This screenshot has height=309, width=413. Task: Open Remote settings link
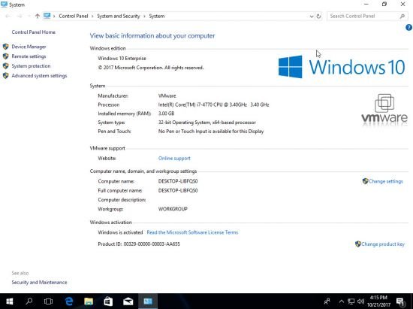(29, 56)
